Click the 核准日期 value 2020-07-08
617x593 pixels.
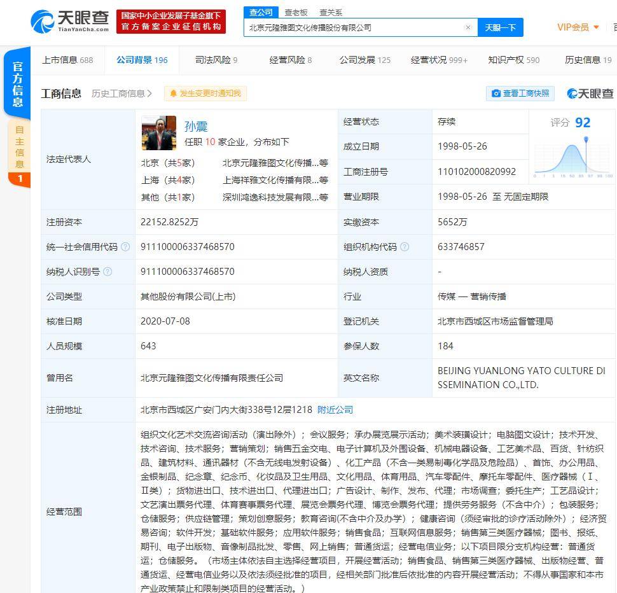[x=165, y=321]
